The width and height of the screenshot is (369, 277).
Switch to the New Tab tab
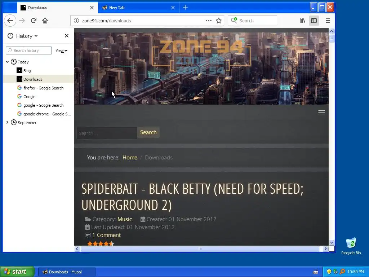click(138, 8)
